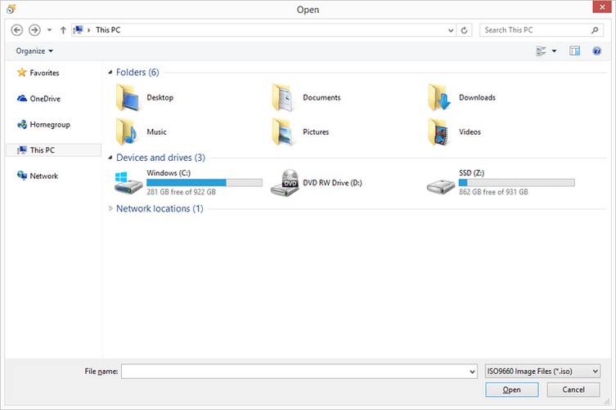Select the Documents folder icon
The width and height of the screenshot is (616, 410).
(x=283, y=97)
